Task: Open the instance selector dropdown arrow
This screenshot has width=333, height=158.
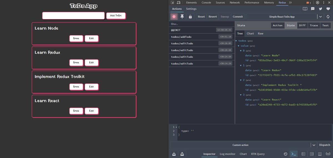Action: [321, 17]
